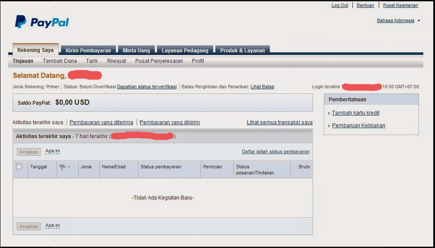This screenshot has width=435, height=248.
Task: Click the Status pesanan/Tindakan column header
Action: [255, 170]
